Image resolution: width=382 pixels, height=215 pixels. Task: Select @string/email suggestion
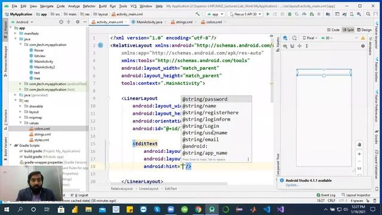[216, 139]
